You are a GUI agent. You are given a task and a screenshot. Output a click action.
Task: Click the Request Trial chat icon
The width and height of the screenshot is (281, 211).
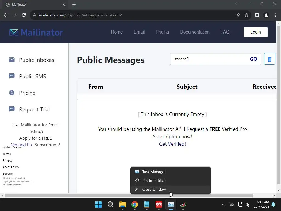point(12,109)
